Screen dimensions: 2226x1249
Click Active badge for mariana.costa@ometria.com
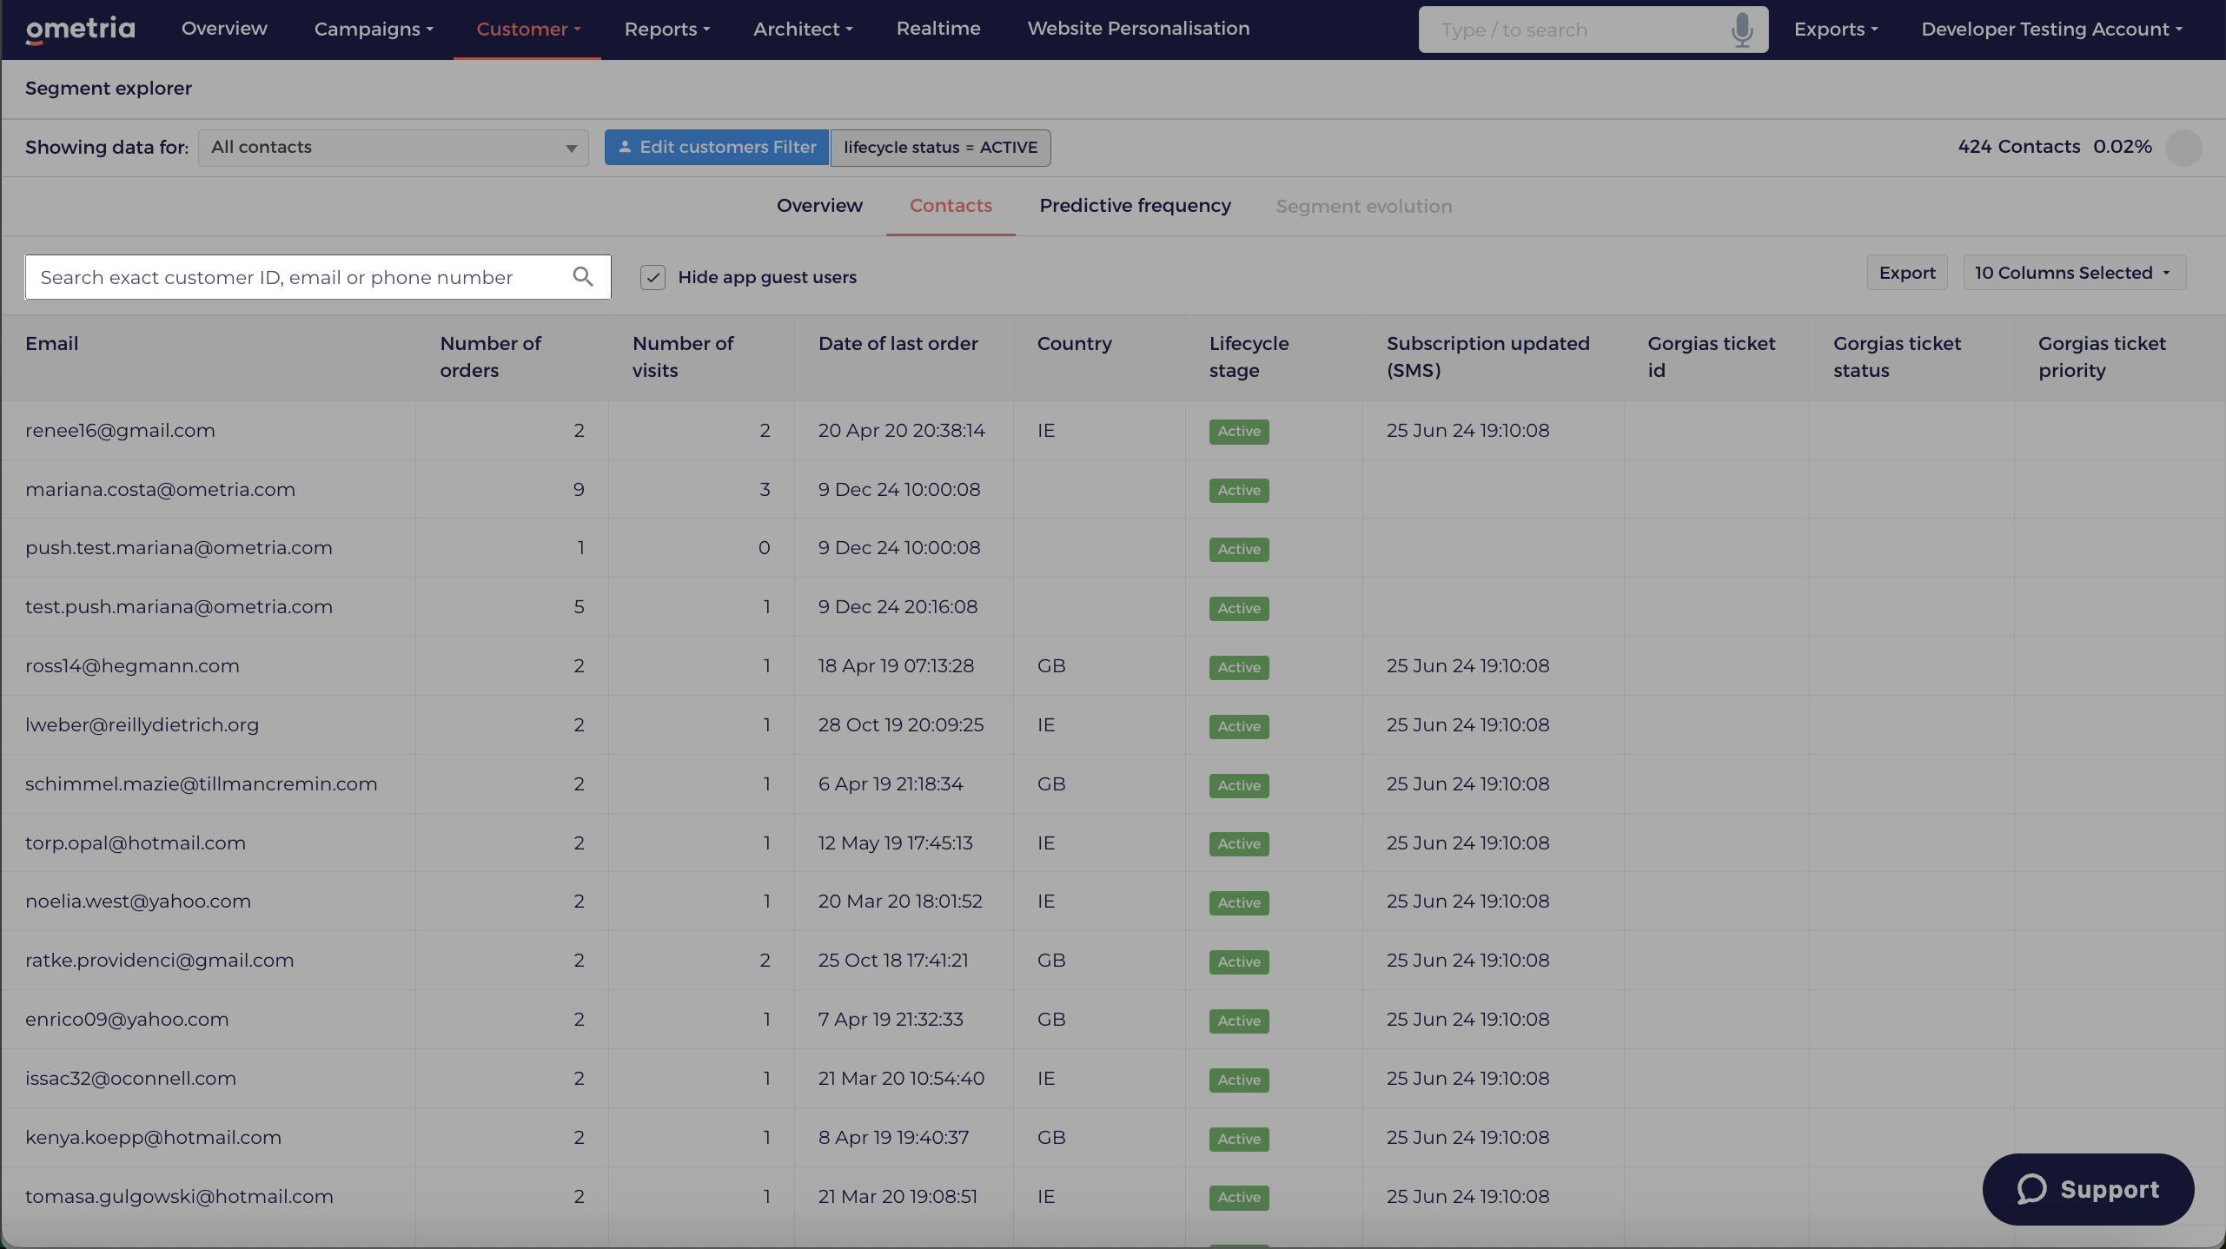click(x=1239, y=491)
